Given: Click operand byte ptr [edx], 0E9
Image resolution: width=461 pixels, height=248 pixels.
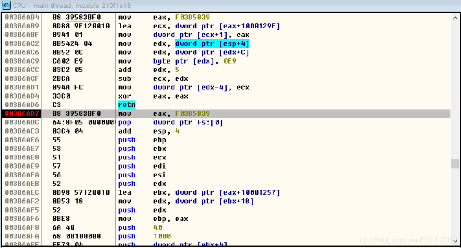Looking at the screenshot, I should point(195,61).
